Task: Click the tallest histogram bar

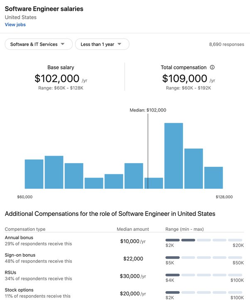Action: [x=174, y=156]
